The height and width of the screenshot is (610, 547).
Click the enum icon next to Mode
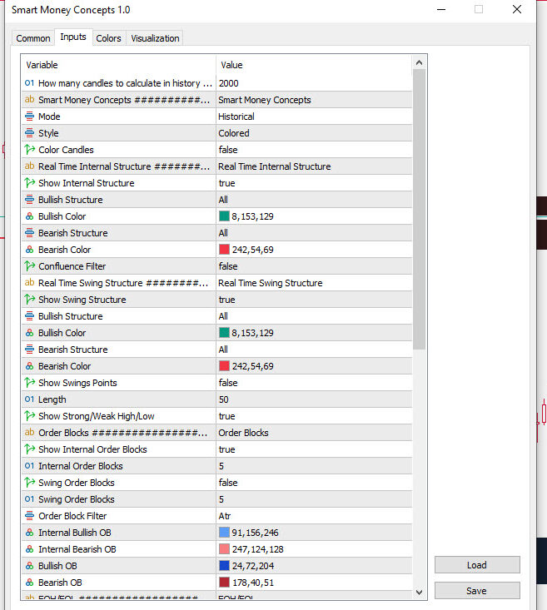[x=30, y=117]
